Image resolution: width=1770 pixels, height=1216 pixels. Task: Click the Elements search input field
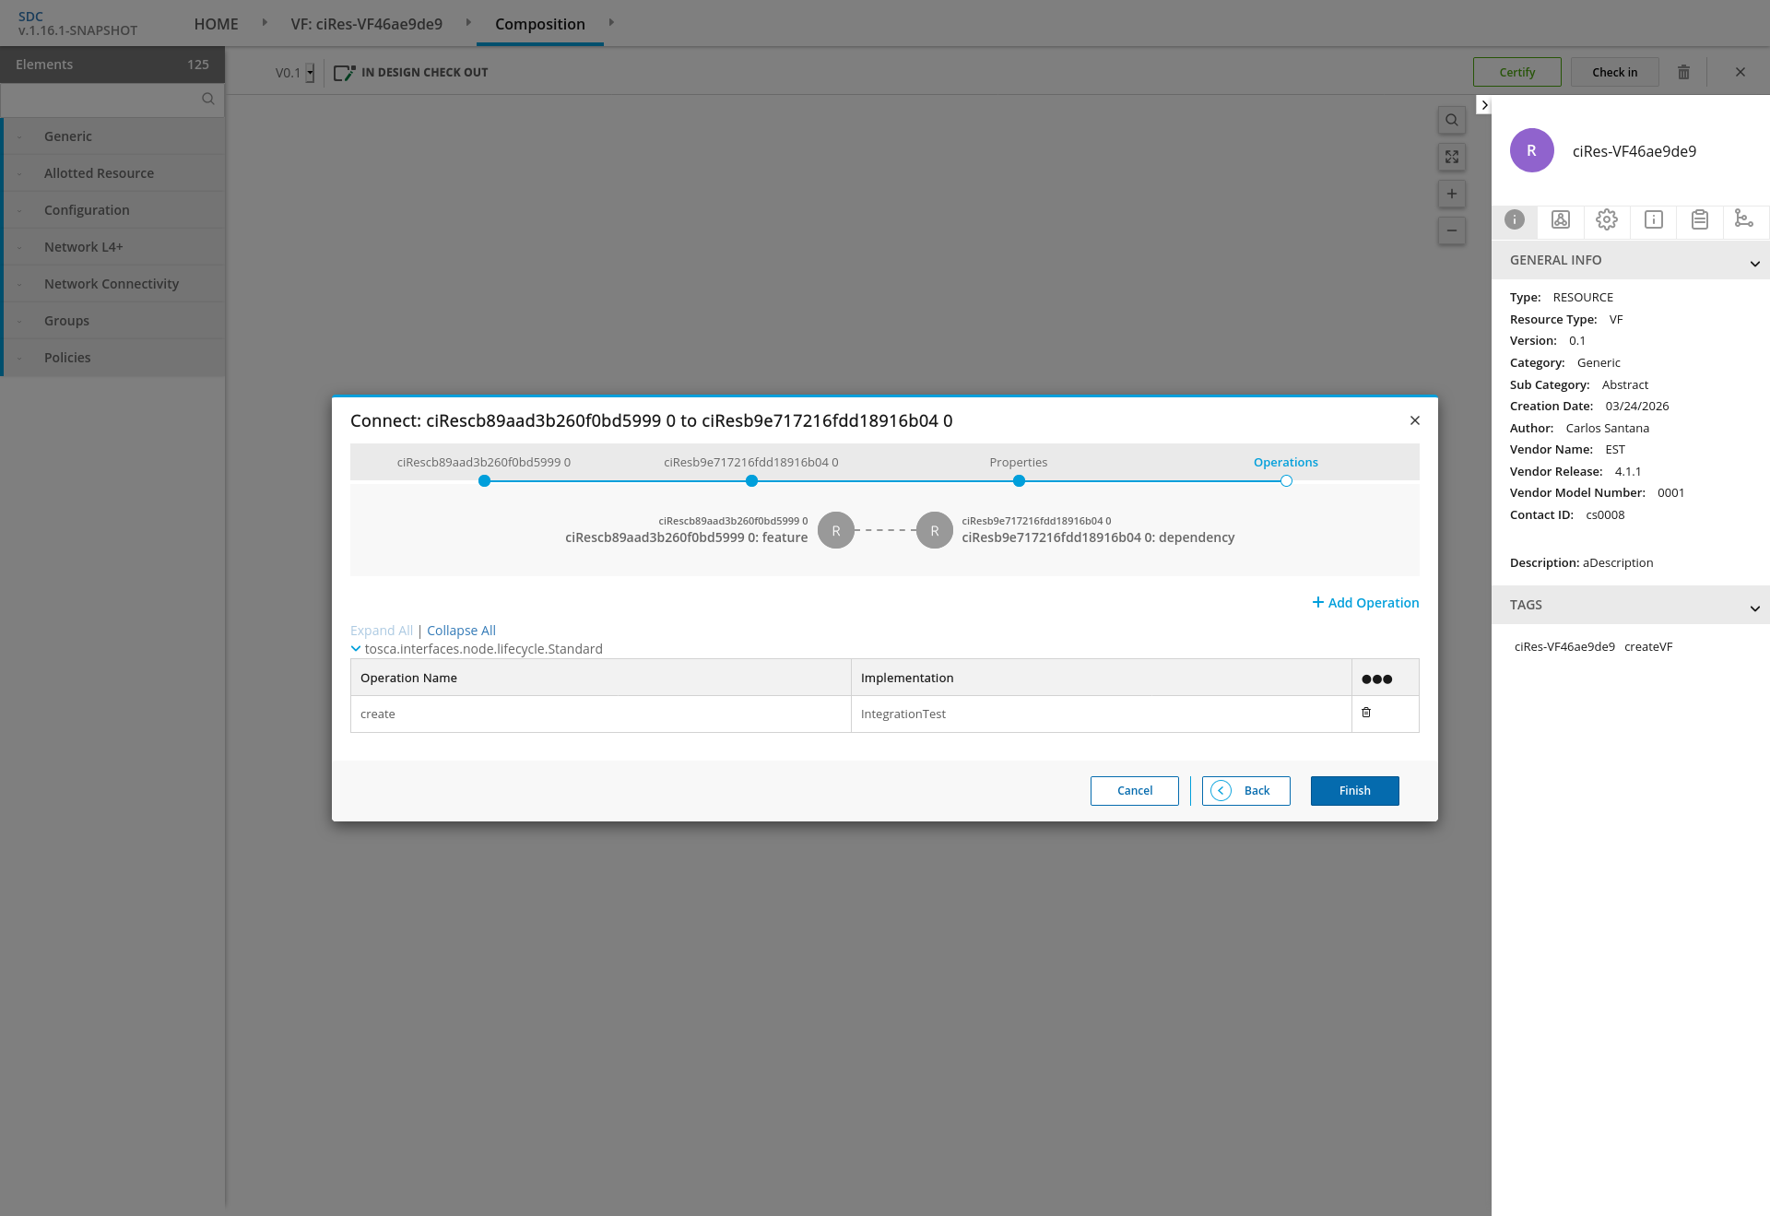point(101,100)
